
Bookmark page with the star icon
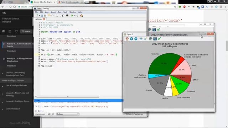(x=175, y=7)
